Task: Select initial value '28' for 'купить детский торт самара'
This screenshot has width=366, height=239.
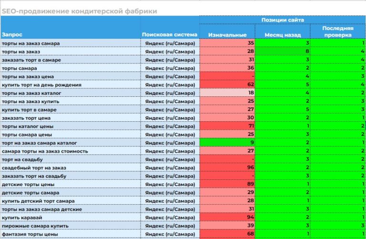Action: coord(227,201)
